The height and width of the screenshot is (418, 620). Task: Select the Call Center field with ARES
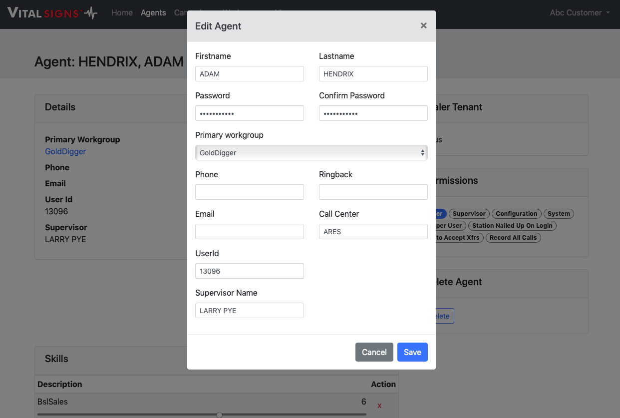(x=373, y=232)
